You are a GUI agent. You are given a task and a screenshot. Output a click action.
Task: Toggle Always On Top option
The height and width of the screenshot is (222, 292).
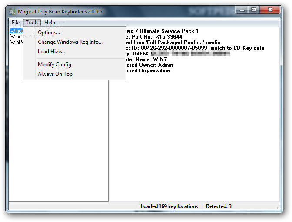[x=55, y=74]
